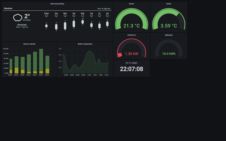226x141 pixels.
Task: Open the Binnen panel title menu
Action: pyautogui.click(x=131, y=4)
